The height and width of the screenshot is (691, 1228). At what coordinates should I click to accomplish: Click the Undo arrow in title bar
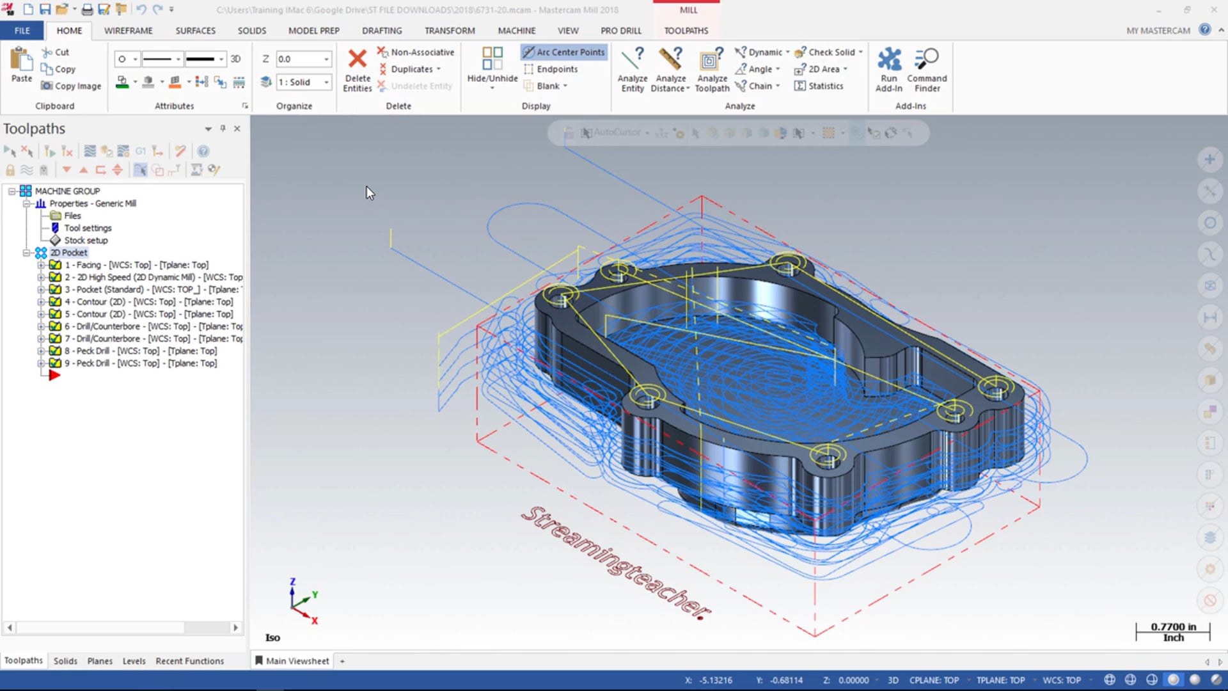click(x=141, y=10)
